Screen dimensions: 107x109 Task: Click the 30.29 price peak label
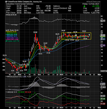[x=57, y=34]
